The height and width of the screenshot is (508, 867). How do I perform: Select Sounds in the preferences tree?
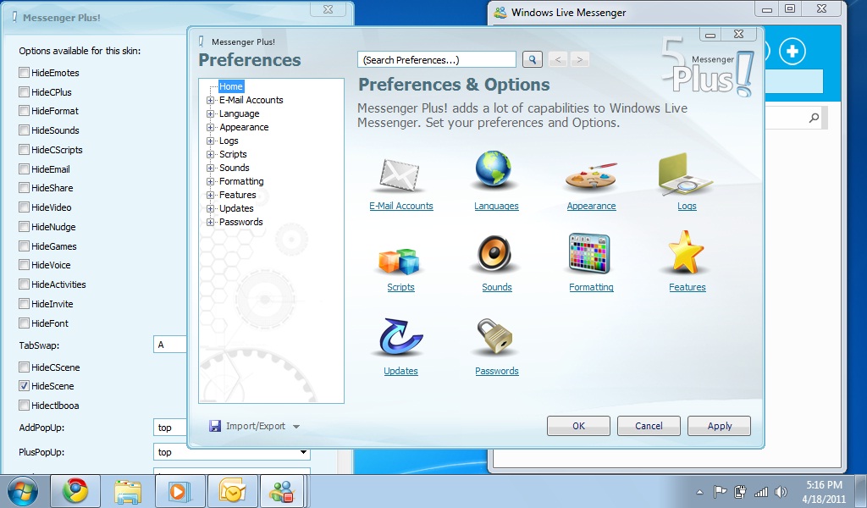(x=234, y=168)
